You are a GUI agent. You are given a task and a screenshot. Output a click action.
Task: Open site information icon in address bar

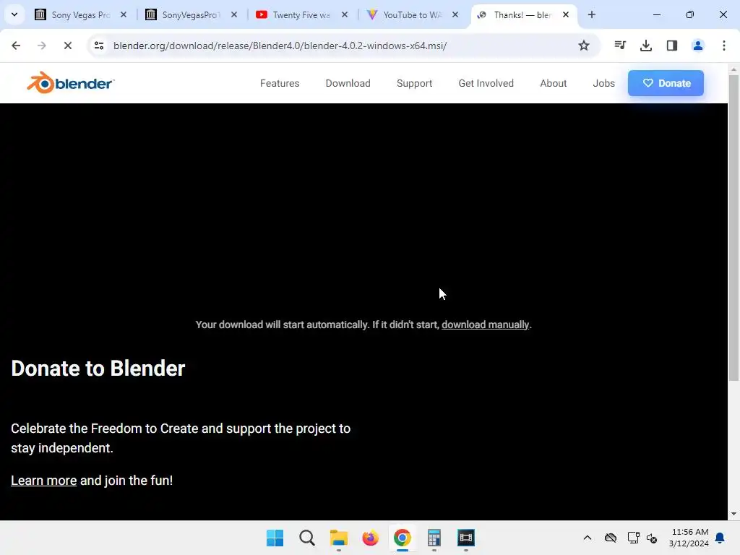click(98, 46)
